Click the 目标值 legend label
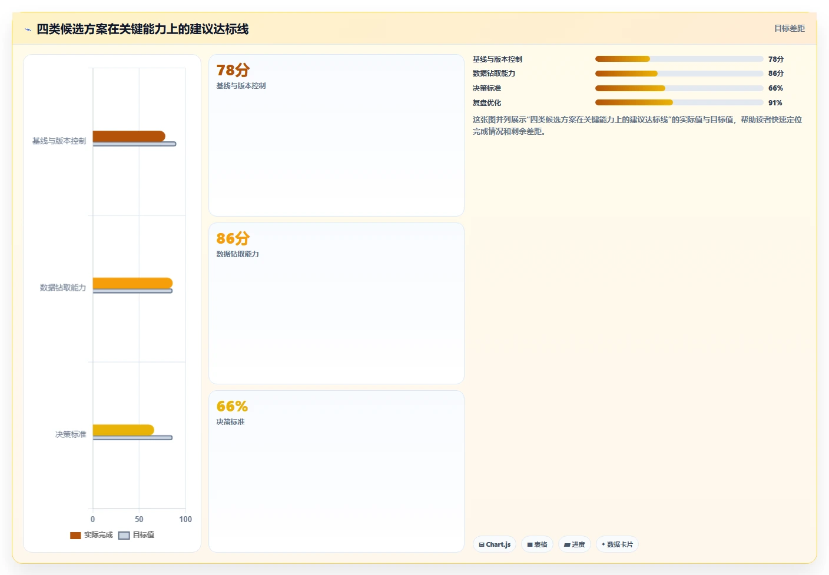 [144, 535]
